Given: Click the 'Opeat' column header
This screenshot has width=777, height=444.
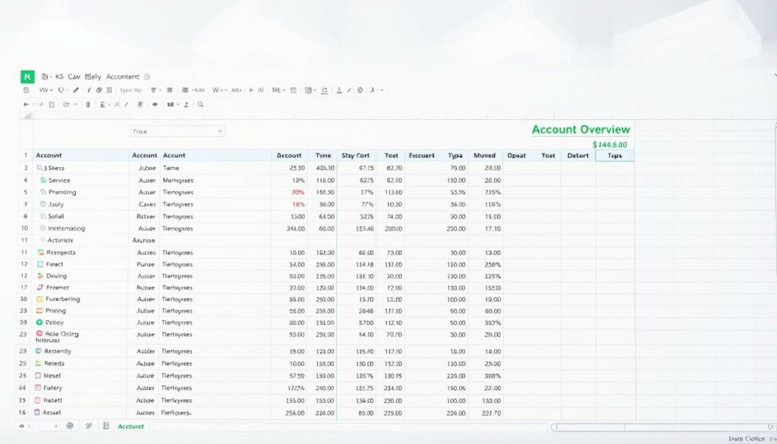Looking at the screenshot, I should point(516,156).
